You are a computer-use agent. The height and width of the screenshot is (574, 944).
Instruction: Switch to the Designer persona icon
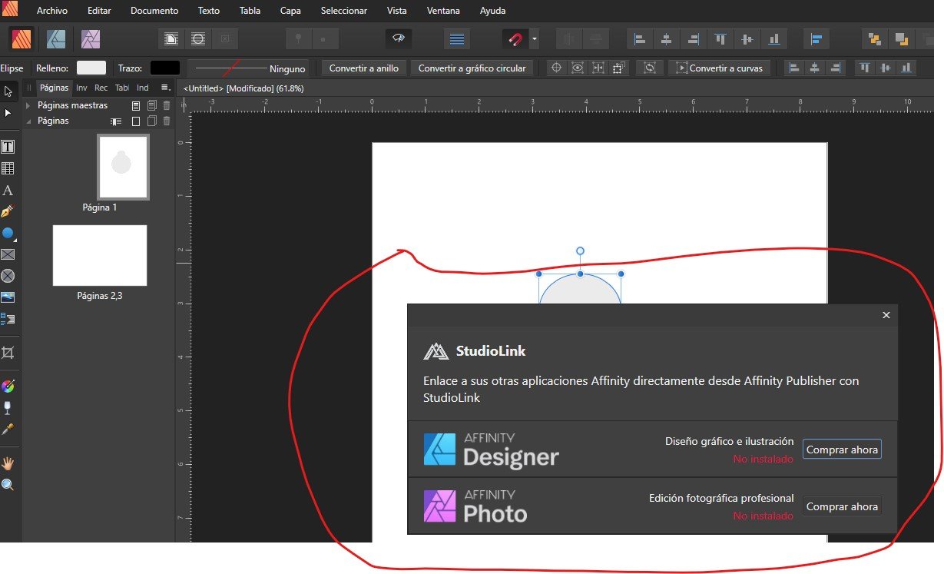click(56, 38)
